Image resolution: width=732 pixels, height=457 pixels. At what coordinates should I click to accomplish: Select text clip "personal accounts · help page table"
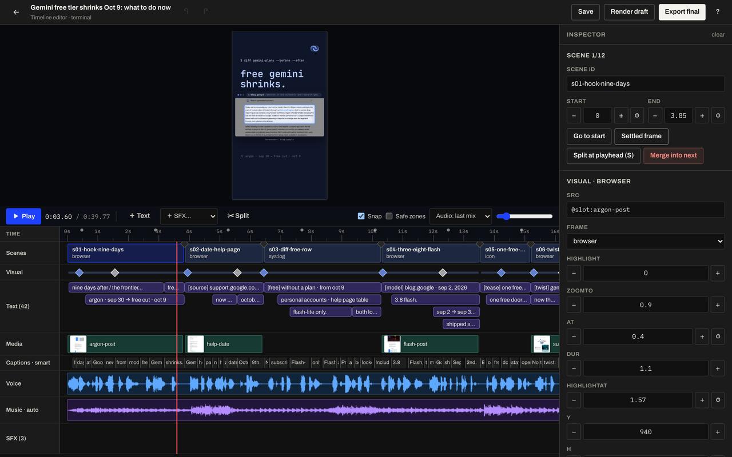click(329, 300)
